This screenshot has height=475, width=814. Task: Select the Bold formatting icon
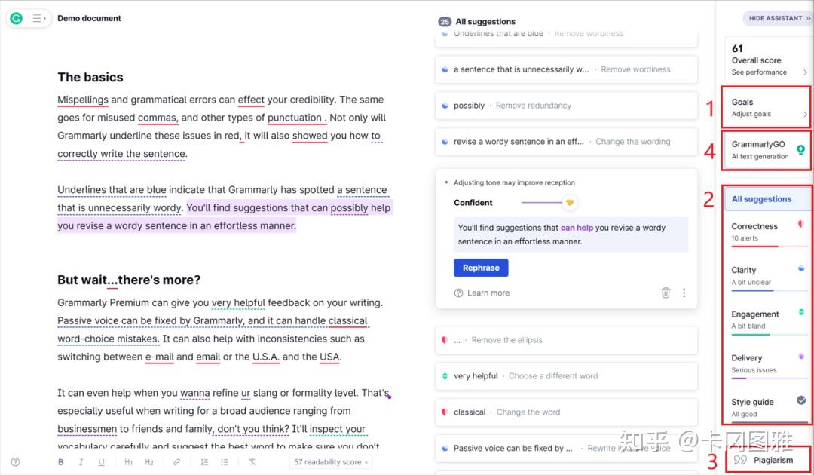(61, 461)
